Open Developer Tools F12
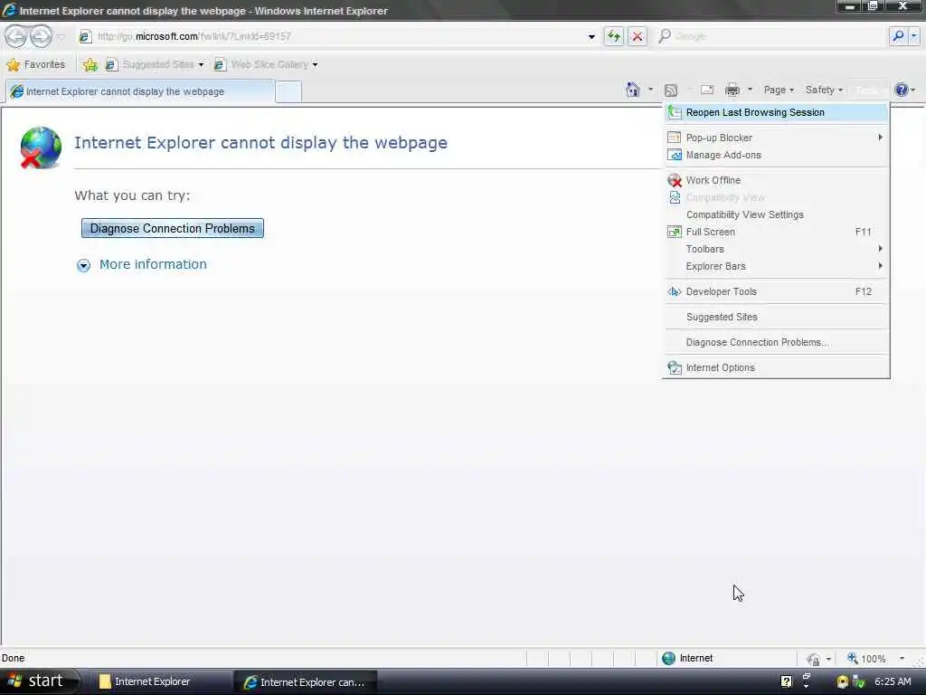Viewport: 926px width, 695px height. tap(776, 291)
